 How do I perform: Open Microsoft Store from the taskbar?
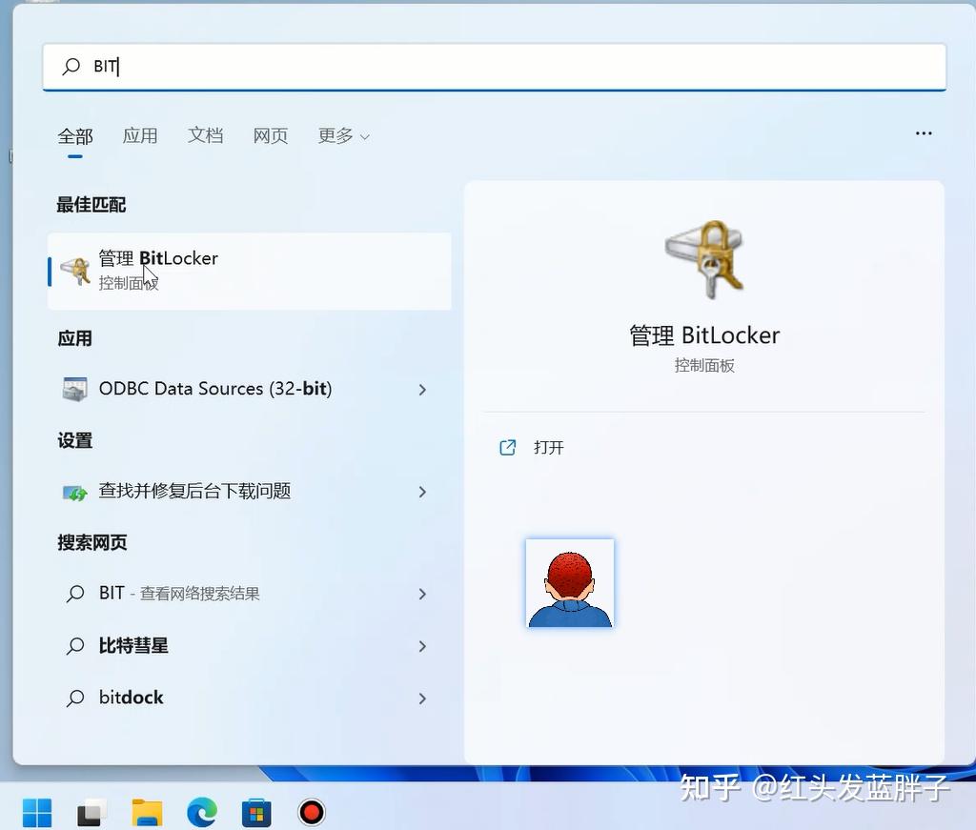tap(255, 812)
